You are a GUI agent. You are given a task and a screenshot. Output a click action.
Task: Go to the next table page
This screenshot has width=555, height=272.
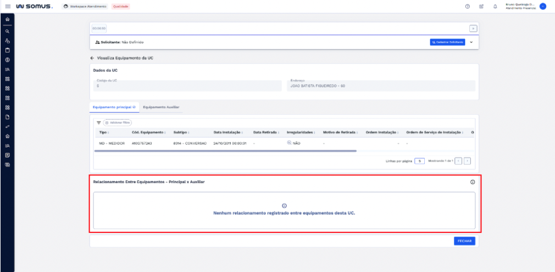[467, 161]
